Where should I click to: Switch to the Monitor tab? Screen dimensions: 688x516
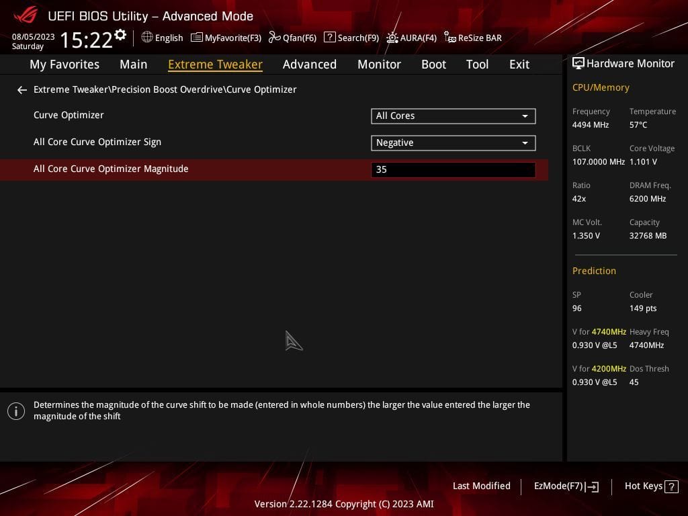379,64
